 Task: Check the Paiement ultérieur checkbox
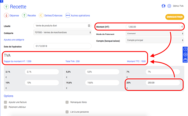click(5, 107)
